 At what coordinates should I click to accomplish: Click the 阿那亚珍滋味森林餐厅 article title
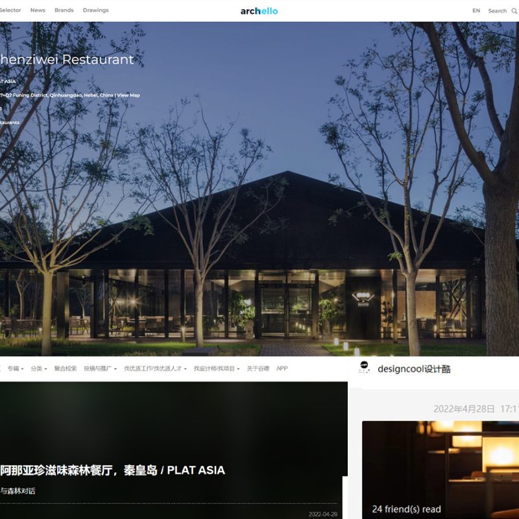113,470
